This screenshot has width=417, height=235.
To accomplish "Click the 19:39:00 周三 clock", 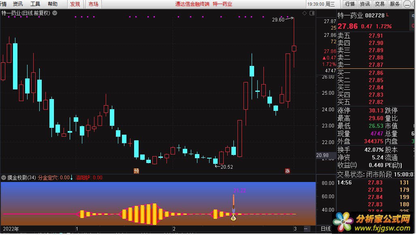I will [321, 4].
